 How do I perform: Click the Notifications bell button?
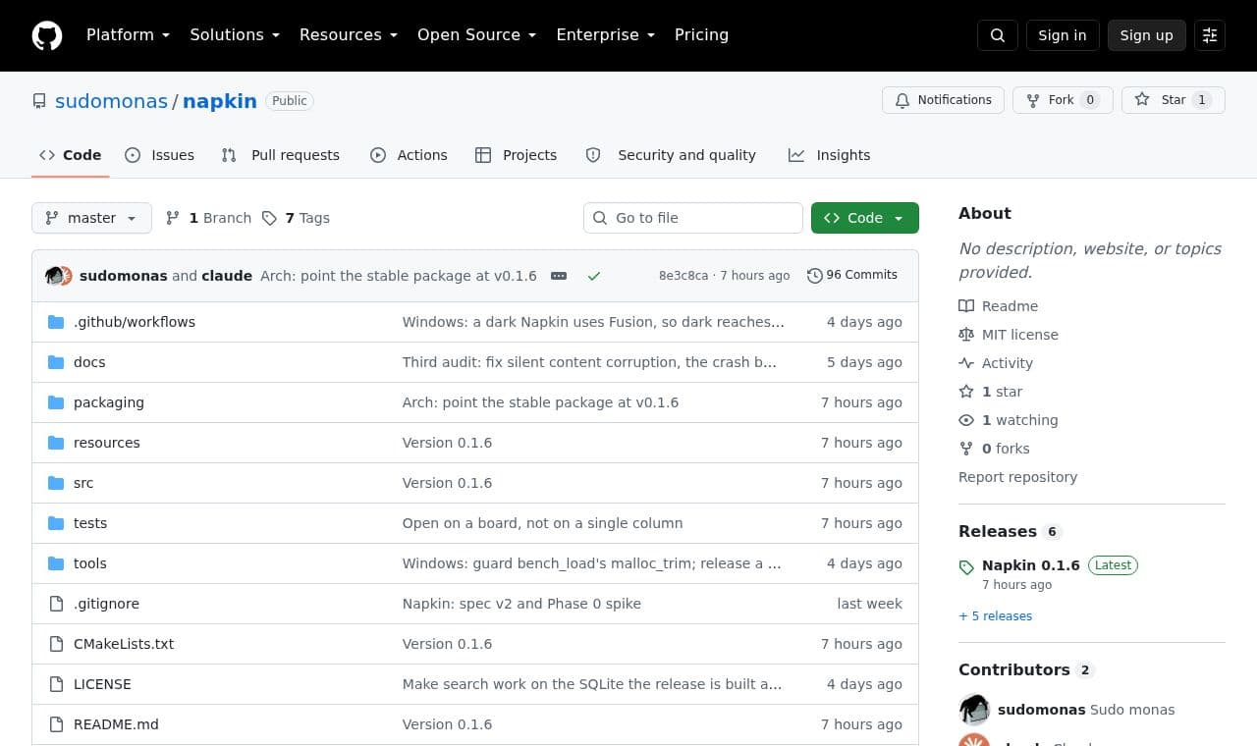(x=943, y=100)
